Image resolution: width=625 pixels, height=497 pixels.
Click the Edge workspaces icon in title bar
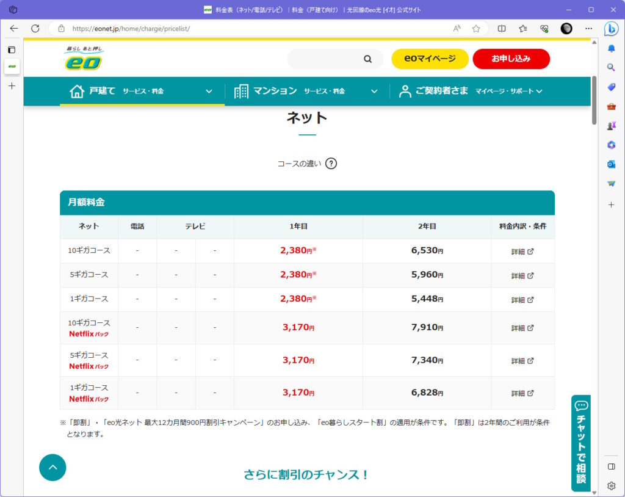tap(13, 10)
